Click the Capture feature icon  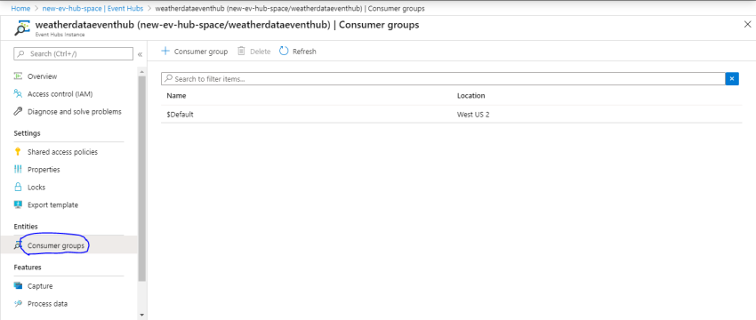tap(19, 286)
